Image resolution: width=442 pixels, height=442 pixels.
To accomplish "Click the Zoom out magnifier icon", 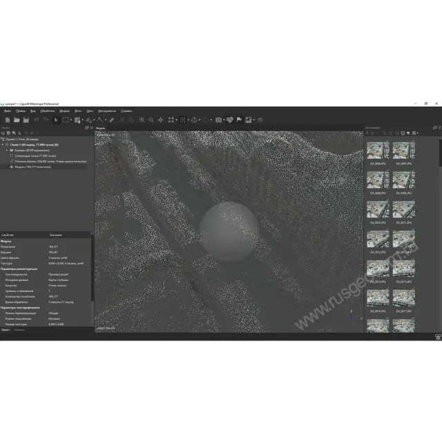I will tap(151, 119).
